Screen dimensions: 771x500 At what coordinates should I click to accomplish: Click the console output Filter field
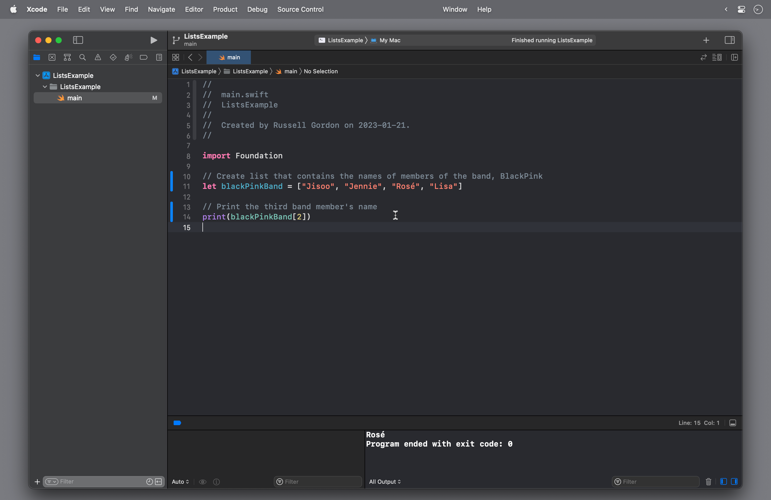655,482
